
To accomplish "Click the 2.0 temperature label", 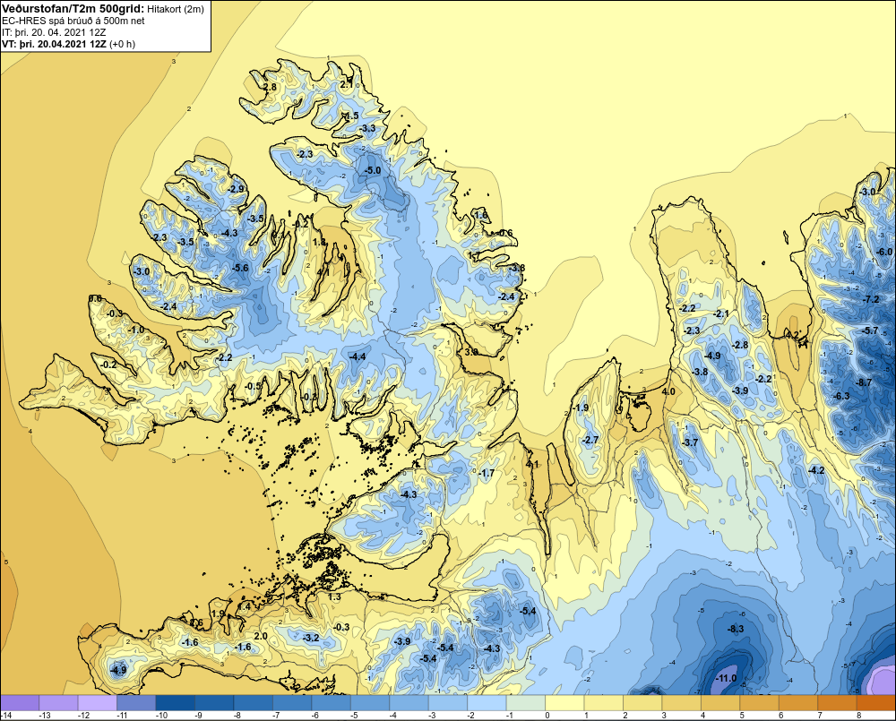I will coord(261,636).
